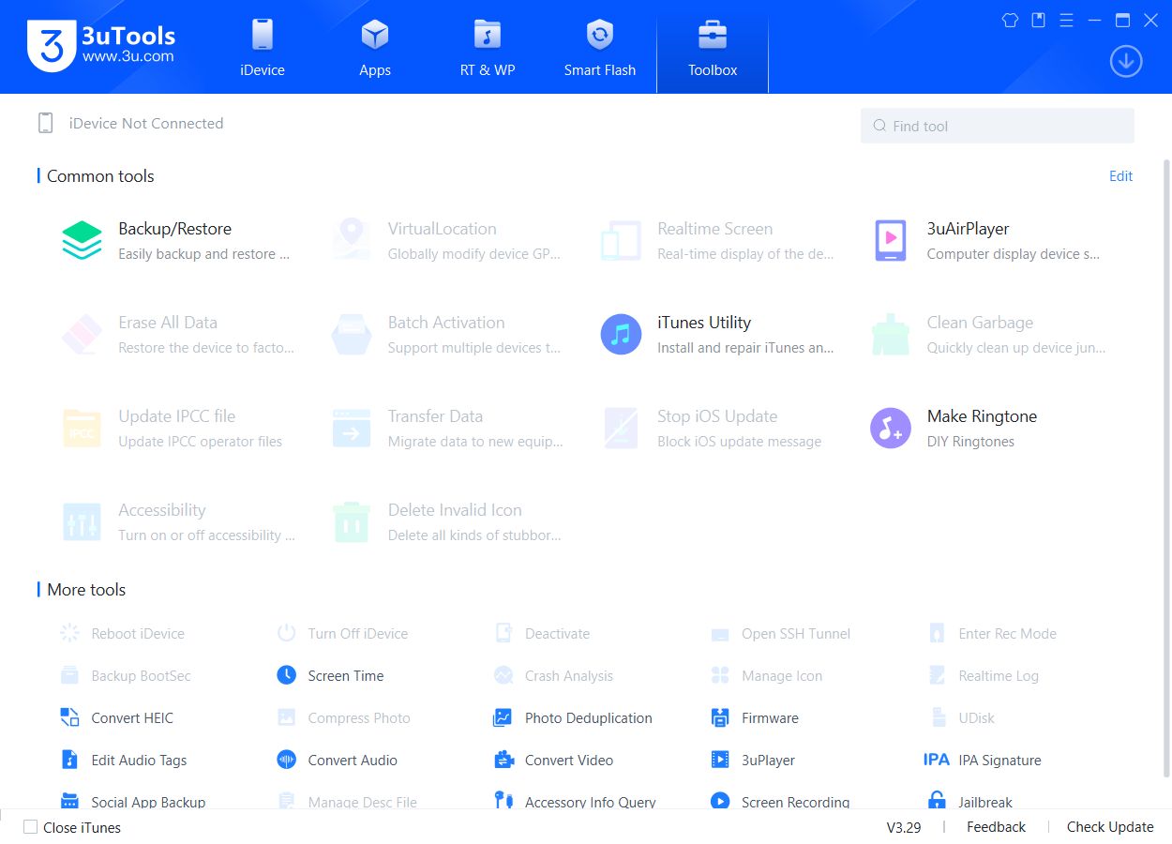Screen dimensions: 1172x844
Task: Click the V3.29 version text
Action: tap(904, 827)
